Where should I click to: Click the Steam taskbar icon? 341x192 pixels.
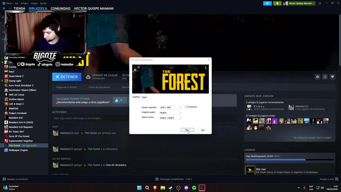pyautogui.click(x=170, y=188)
